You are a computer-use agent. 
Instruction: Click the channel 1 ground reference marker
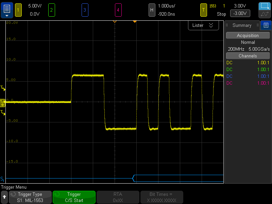click(3, 103)
